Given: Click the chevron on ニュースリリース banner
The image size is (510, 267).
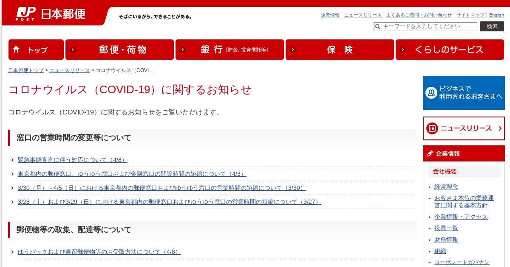Looking at the screenshot, I should [x=500, y=128].
